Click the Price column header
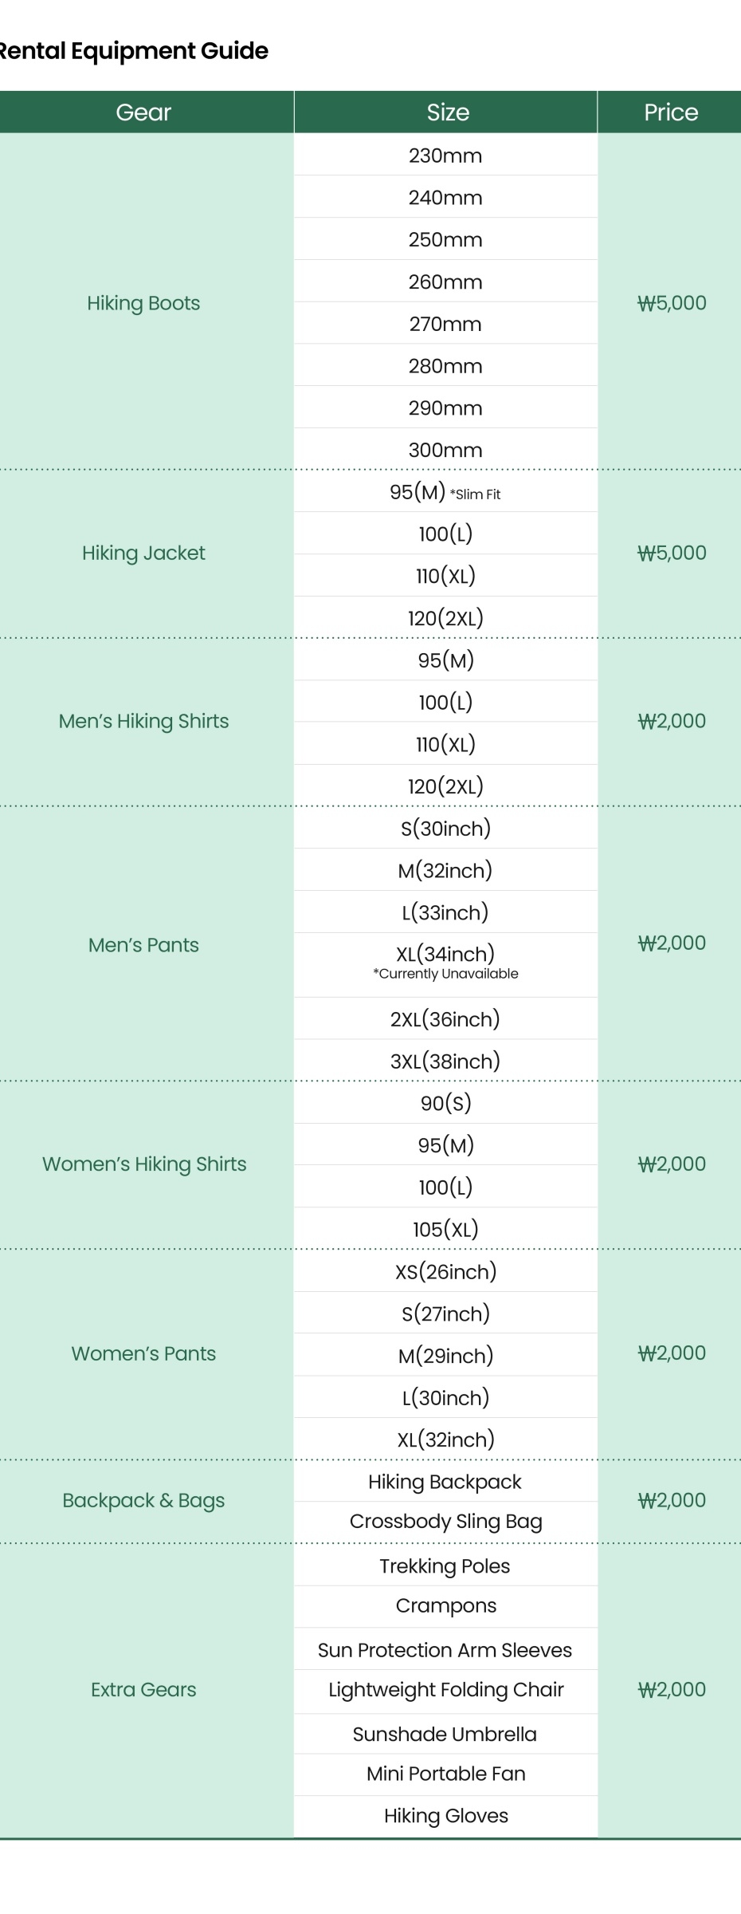This screenshot has width=741, height=1914. 671,112
